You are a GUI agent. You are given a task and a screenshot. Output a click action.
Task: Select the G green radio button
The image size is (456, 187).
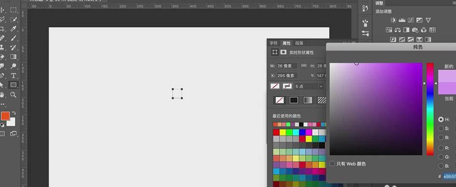[441, 157]
